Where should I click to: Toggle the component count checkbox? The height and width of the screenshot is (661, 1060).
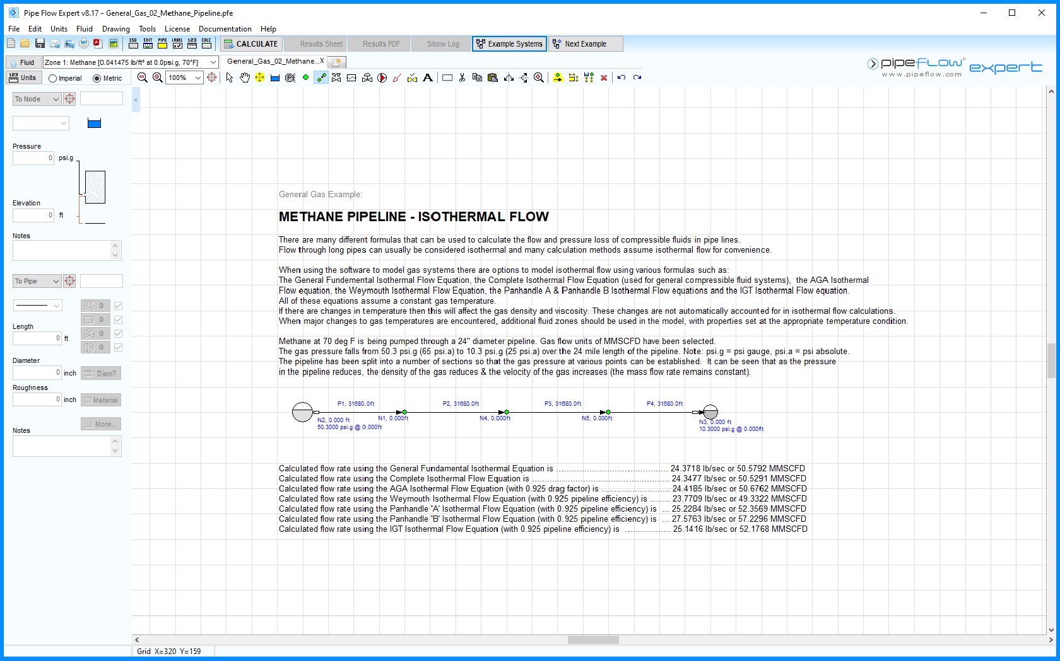[118, 319]
